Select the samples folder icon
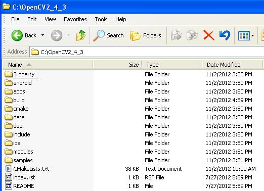Image resolution: width=264 pixels, height=191 pixels. click(9, 160)
